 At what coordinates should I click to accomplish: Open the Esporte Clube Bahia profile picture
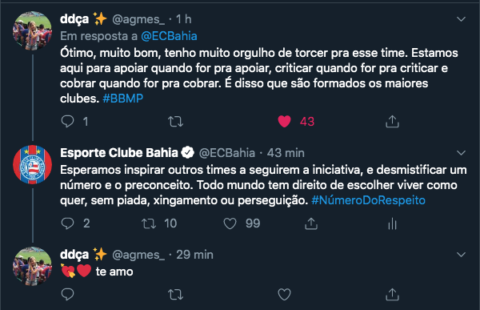pos(33,165)
